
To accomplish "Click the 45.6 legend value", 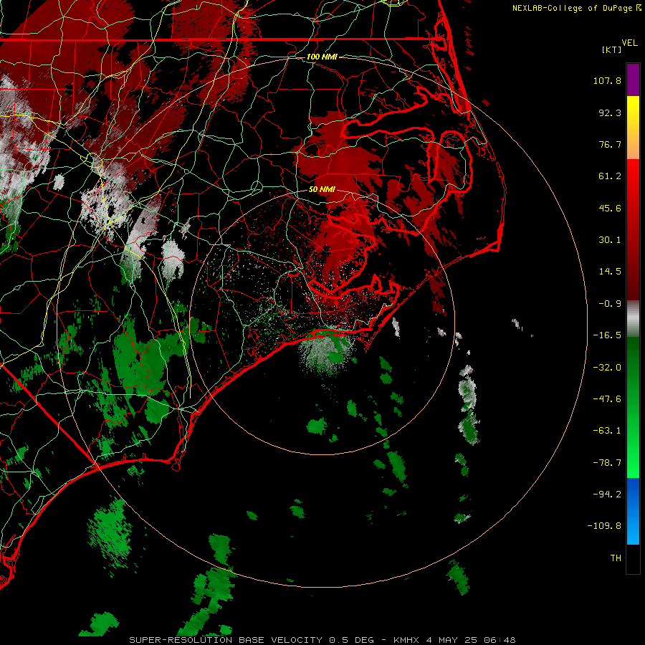I will [x=610, y=208].
